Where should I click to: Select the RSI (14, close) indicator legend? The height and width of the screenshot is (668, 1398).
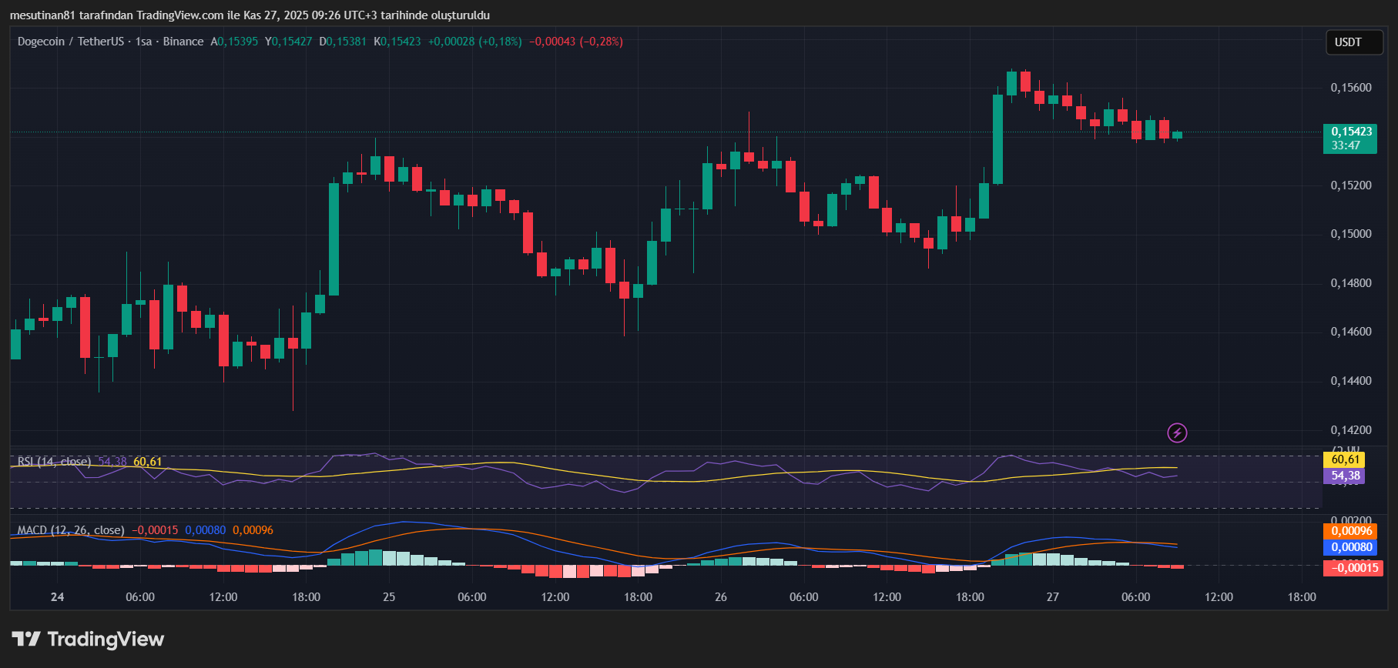click(54, 462)
